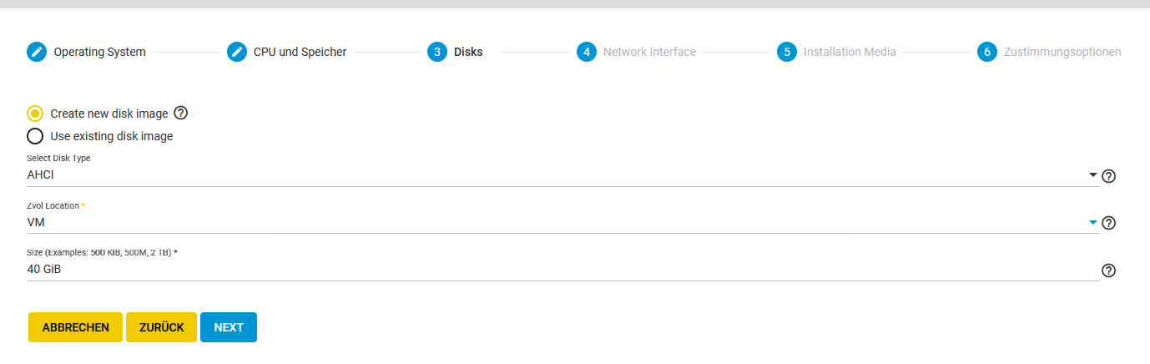Click the ABBRECHEN button
Image resolution: width=1150 pixels, height=364 pixels.
[75, 327]
